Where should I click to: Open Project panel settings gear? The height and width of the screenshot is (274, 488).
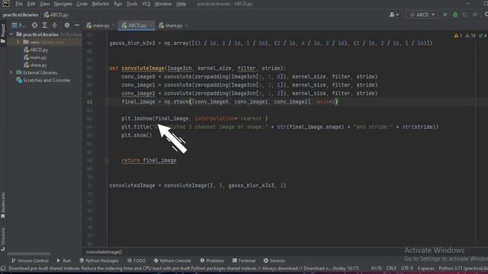pos(67,25)
